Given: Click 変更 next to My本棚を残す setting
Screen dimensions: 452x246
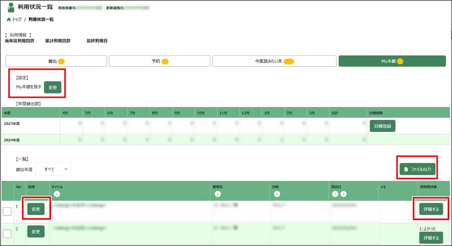Looking at the screenshot, I should pos(53,87).
